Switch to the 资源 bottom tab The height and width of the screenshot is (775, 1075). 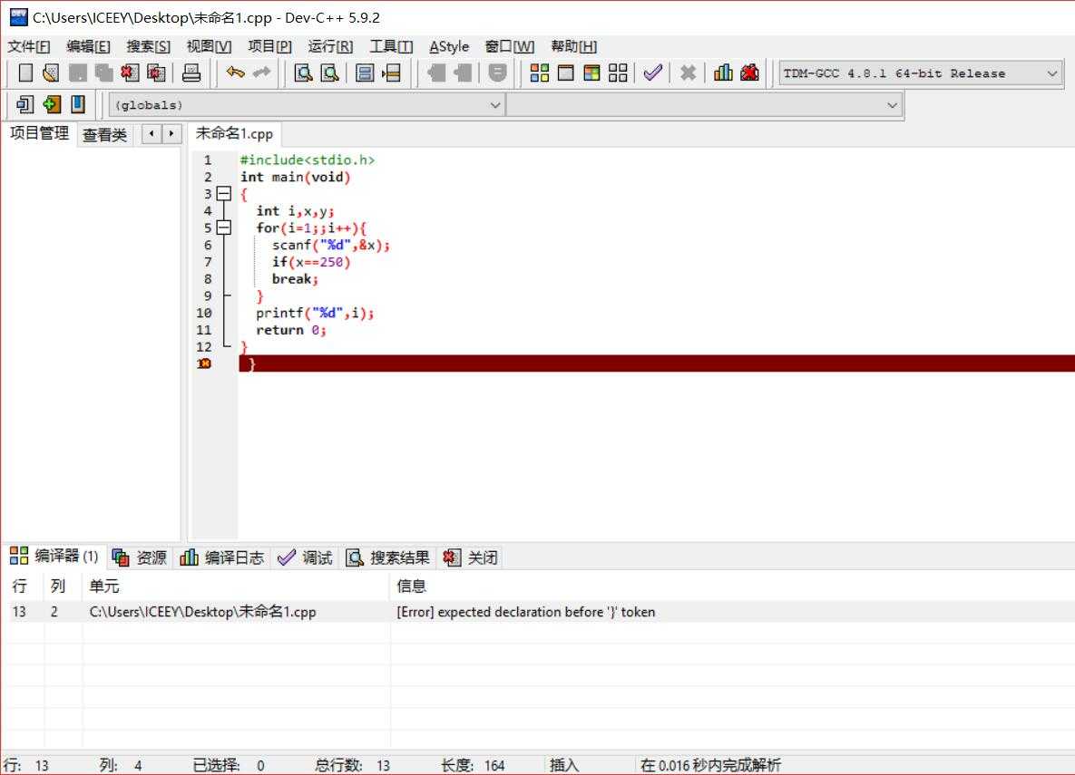coord(141,557)
